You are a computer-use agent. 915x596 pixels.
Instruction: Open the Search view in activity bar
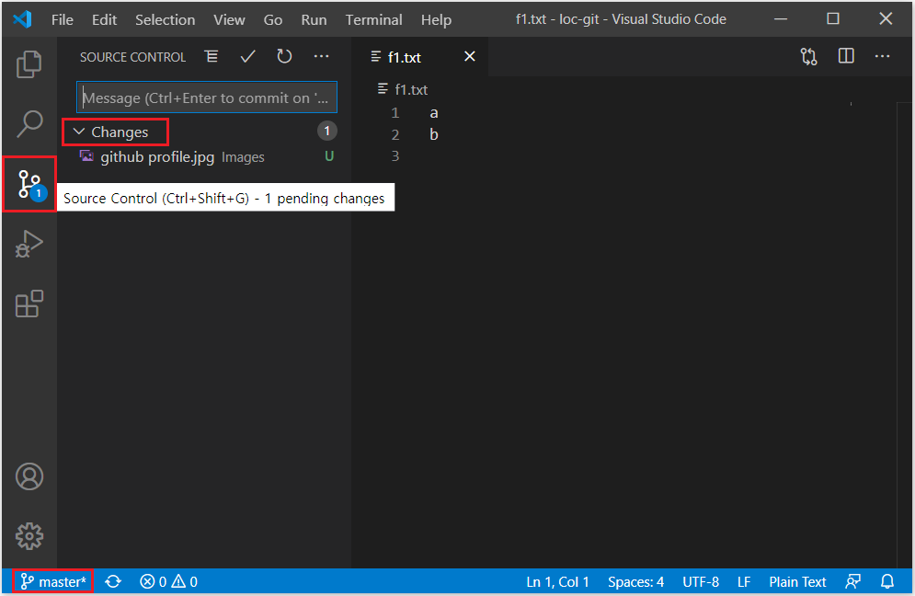click(x=29, y=124)
